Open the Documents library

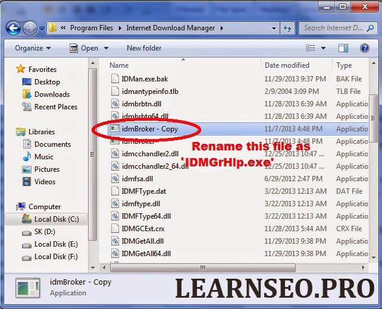[46, 144]
